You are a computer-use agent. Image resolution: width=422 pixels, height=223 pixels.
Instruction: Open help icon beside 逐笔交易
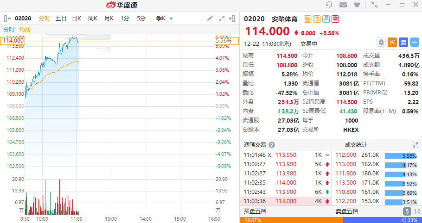click(x=272, y=145)
